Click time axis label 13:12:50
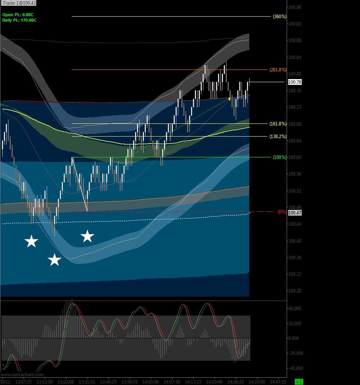Viewport: 360px width, 385px height. pyautogui.click(x=44, y=382)
